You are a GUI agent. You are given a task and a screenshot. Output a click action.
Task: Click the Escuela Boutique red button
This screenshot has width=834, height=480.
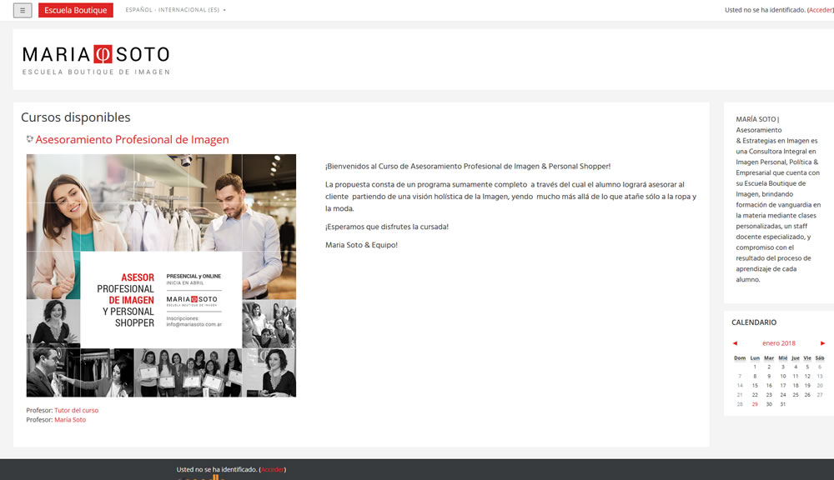coord(76,10)
